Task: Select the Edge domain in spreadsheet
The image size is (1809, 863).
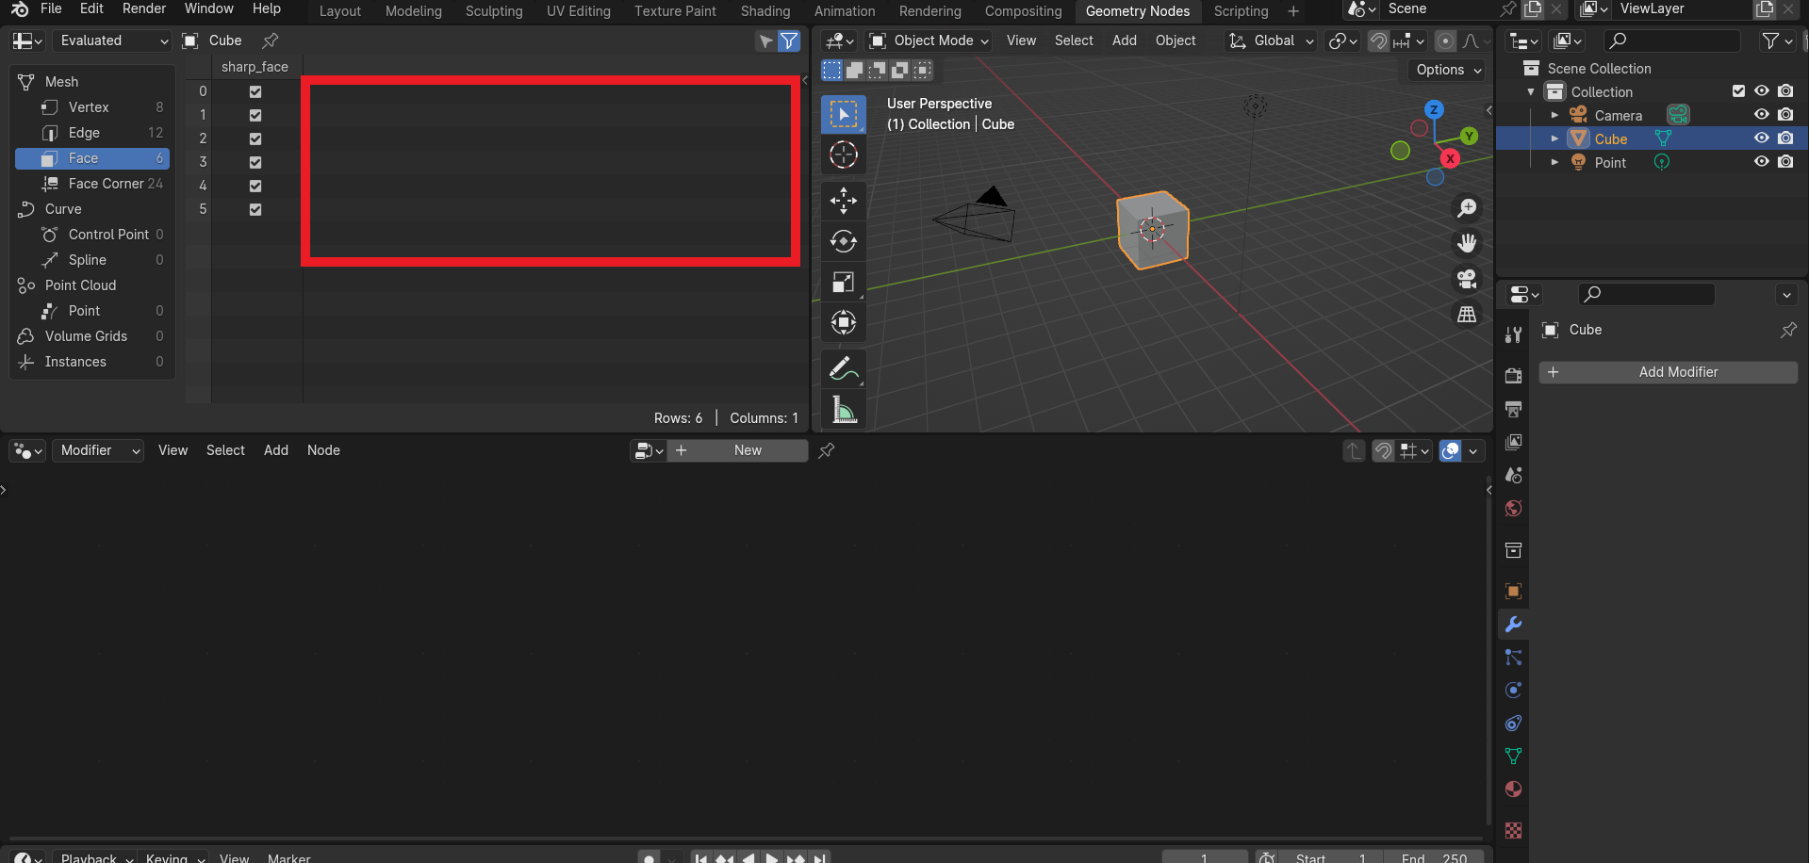Action: [x=92, y=133]
